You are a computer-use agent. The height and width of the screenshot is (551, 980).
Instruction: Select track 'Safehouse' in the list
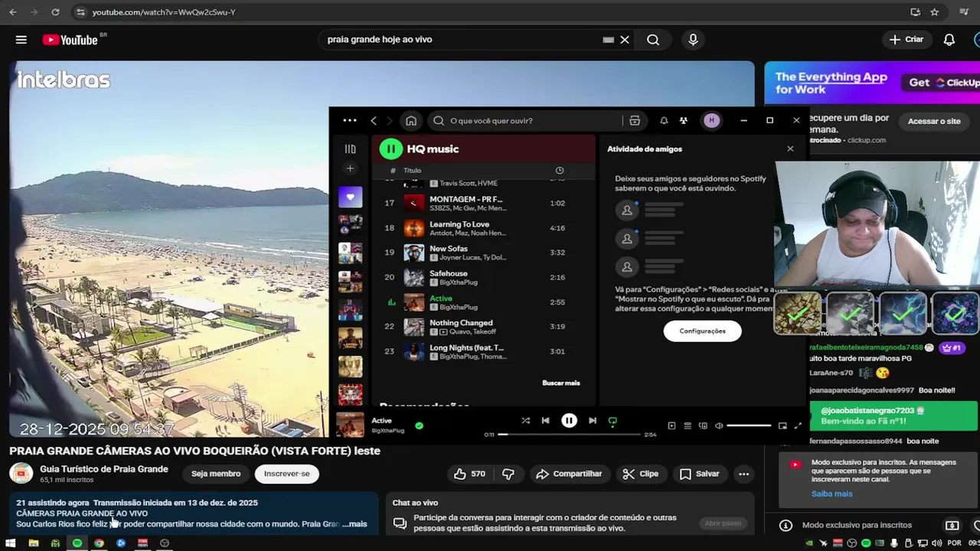484,277
